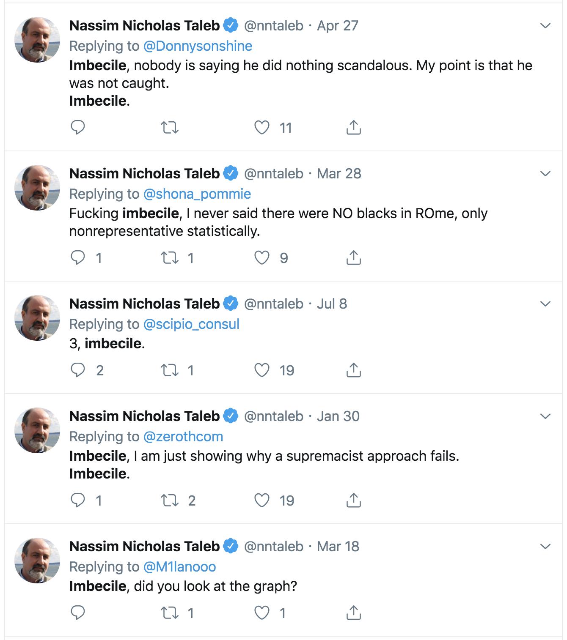Click the profile picture on the Jan 30 tweet
This screenshot has width=567, height=640.
pos(37,430)
